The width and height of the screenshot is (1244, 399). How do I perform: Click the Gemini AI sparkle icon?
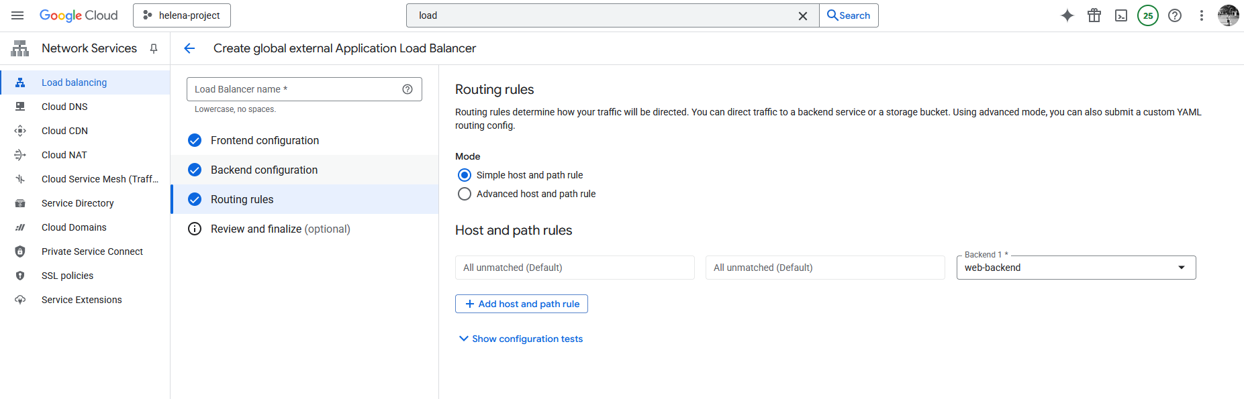point(1067,15)
